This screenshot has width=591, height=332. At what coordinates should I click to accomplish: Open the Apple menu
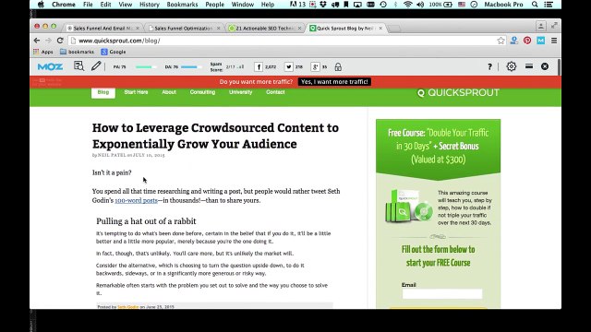[x=41, y=5]
